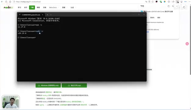Click the presenter webcam thumbnail

pyautogui.click(x=11, y=102)
